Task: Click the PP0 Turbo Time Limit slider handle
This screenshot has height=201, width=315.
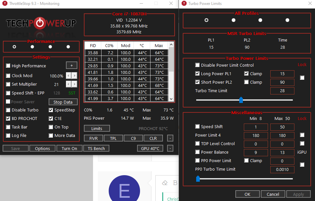Action: [198, 178]
